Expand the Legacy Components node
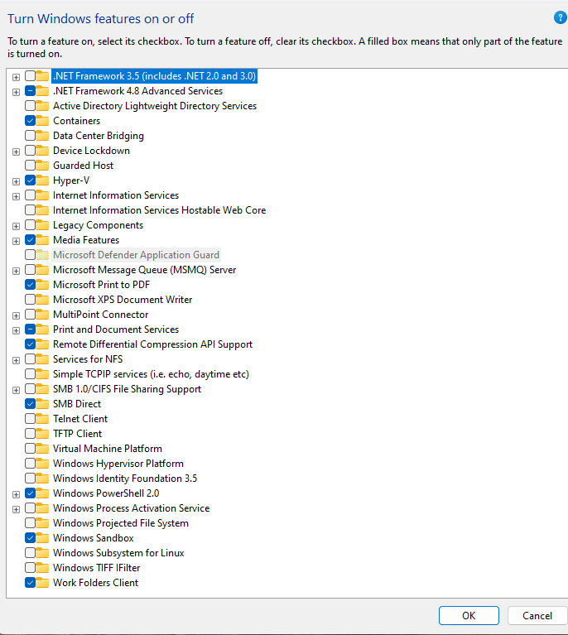This screenshot has width=568, height=635. point(16,226)
